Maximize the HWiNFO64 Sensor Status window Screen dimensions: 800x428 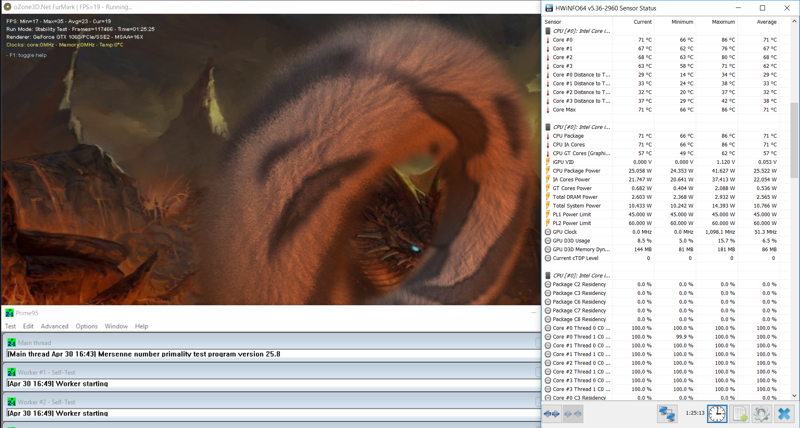(762, 8)
